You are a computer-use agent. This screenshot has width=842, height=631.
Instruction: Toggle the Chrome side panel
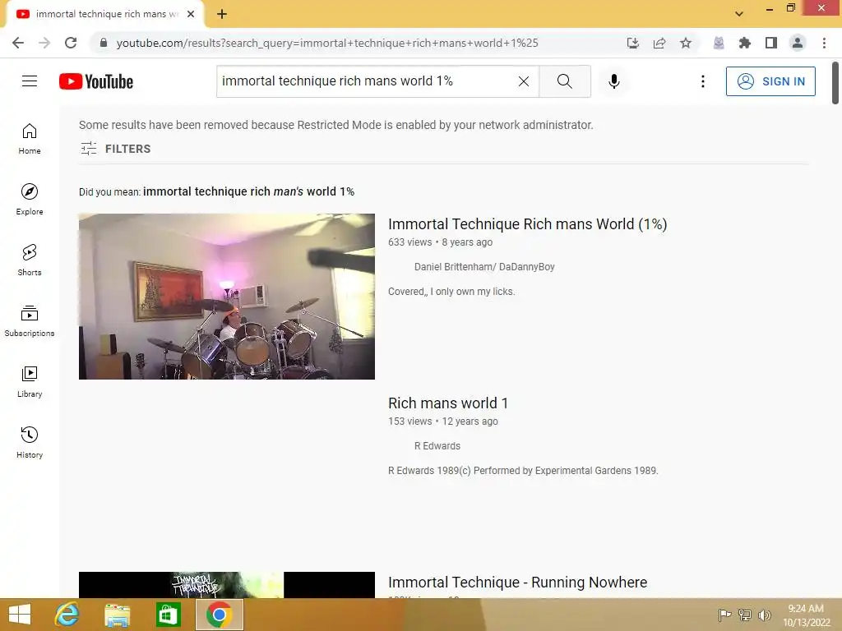click(x=771, y=43)
